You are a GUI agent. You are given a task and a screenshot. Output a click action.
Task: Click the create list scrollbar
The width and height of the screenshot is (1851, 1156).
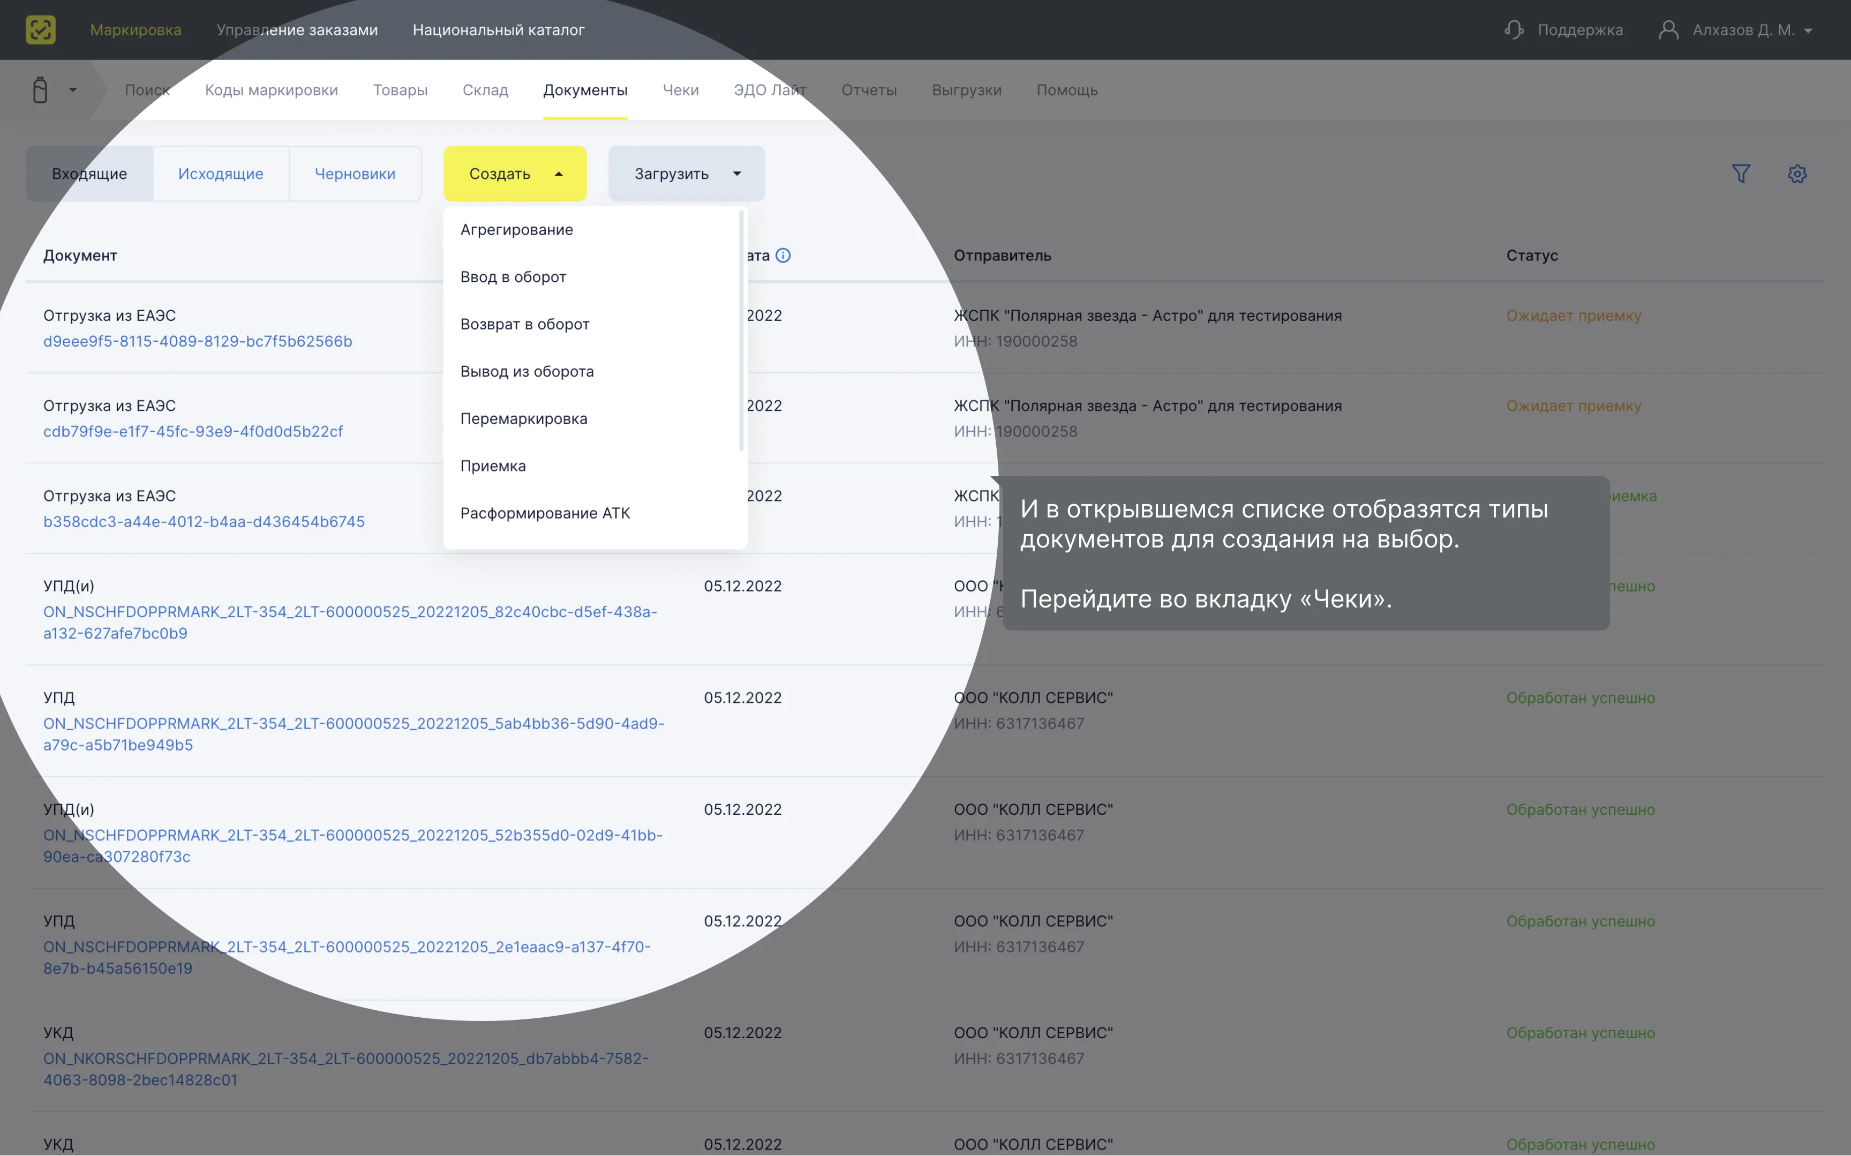click(x=741, y=331)
